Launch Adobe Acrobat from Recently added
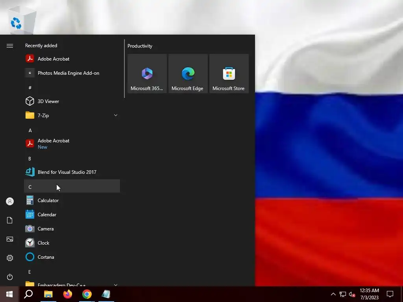The height and width of the screenshot is (302, 403). pyautogui.click(x=72, y=59)
